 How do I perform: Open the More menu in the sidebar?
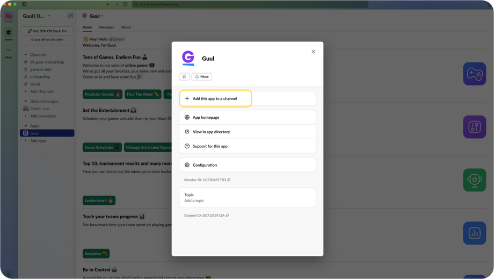(x=9, y=52)
